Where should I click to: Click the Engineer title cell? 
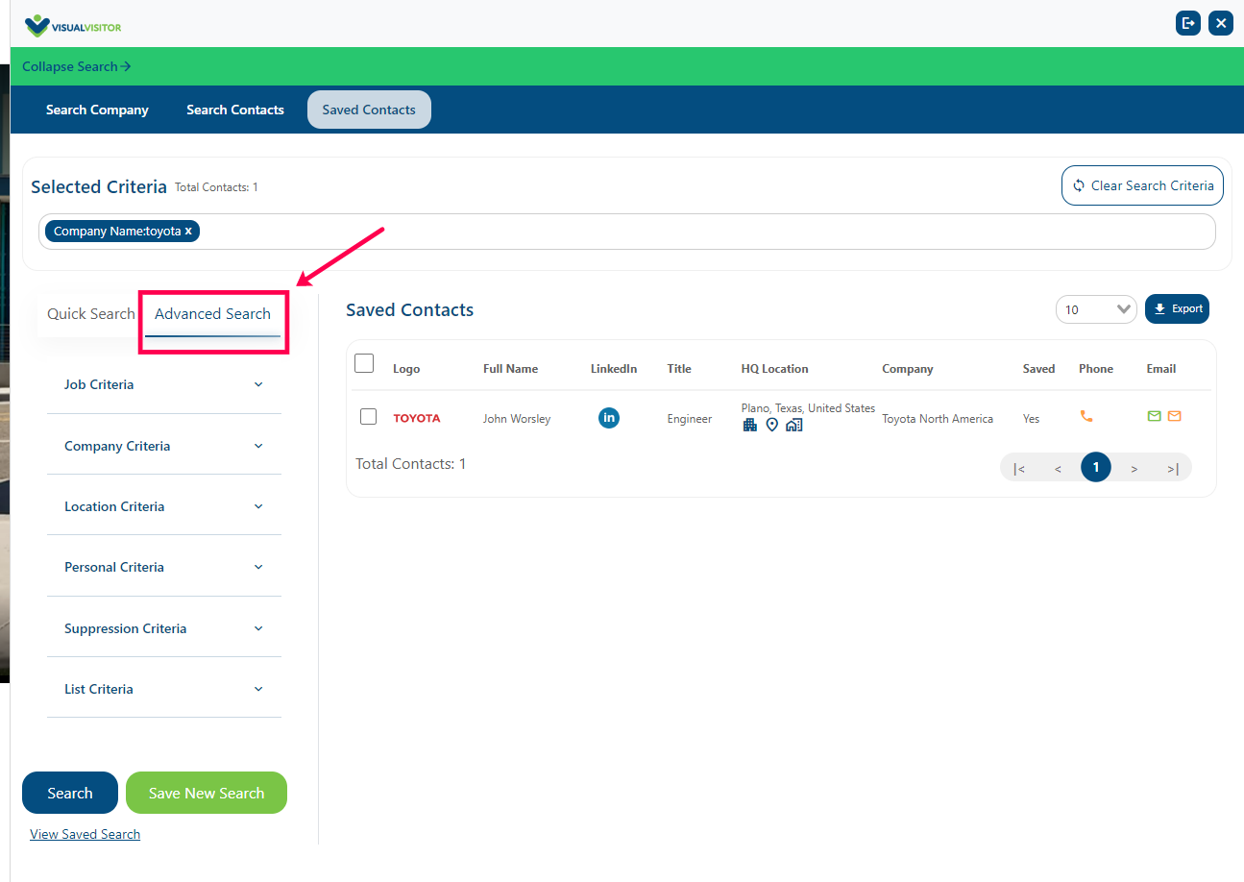tap(690, 419)
